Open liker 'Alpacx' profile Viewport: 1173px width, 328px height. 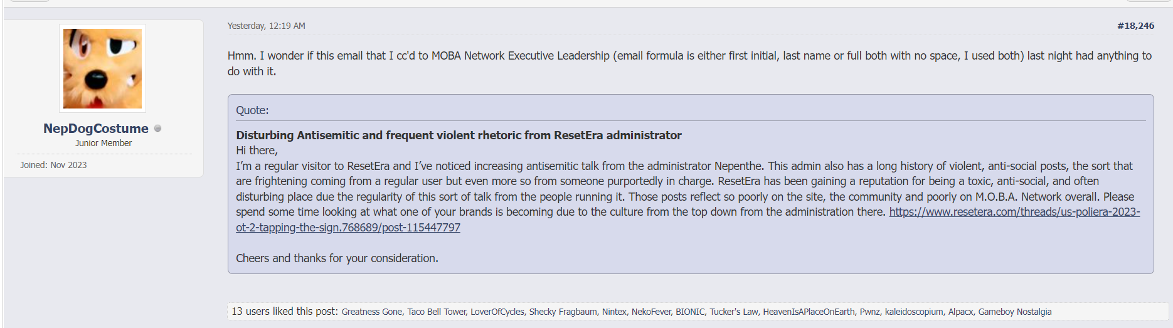tap(961, 312)
